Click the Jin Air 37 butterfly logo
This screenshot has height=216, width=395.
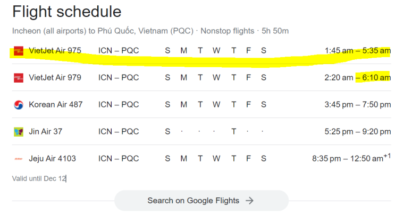tap(19, 132)
